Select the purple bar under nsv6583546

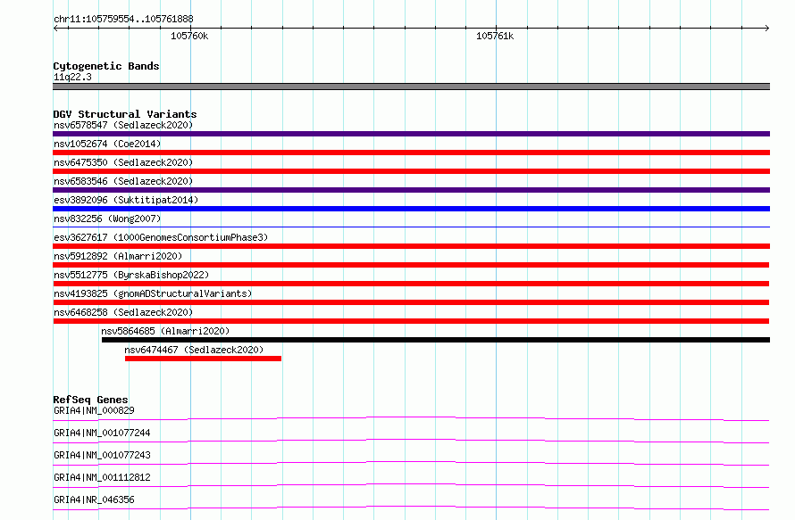click(411, 190)
